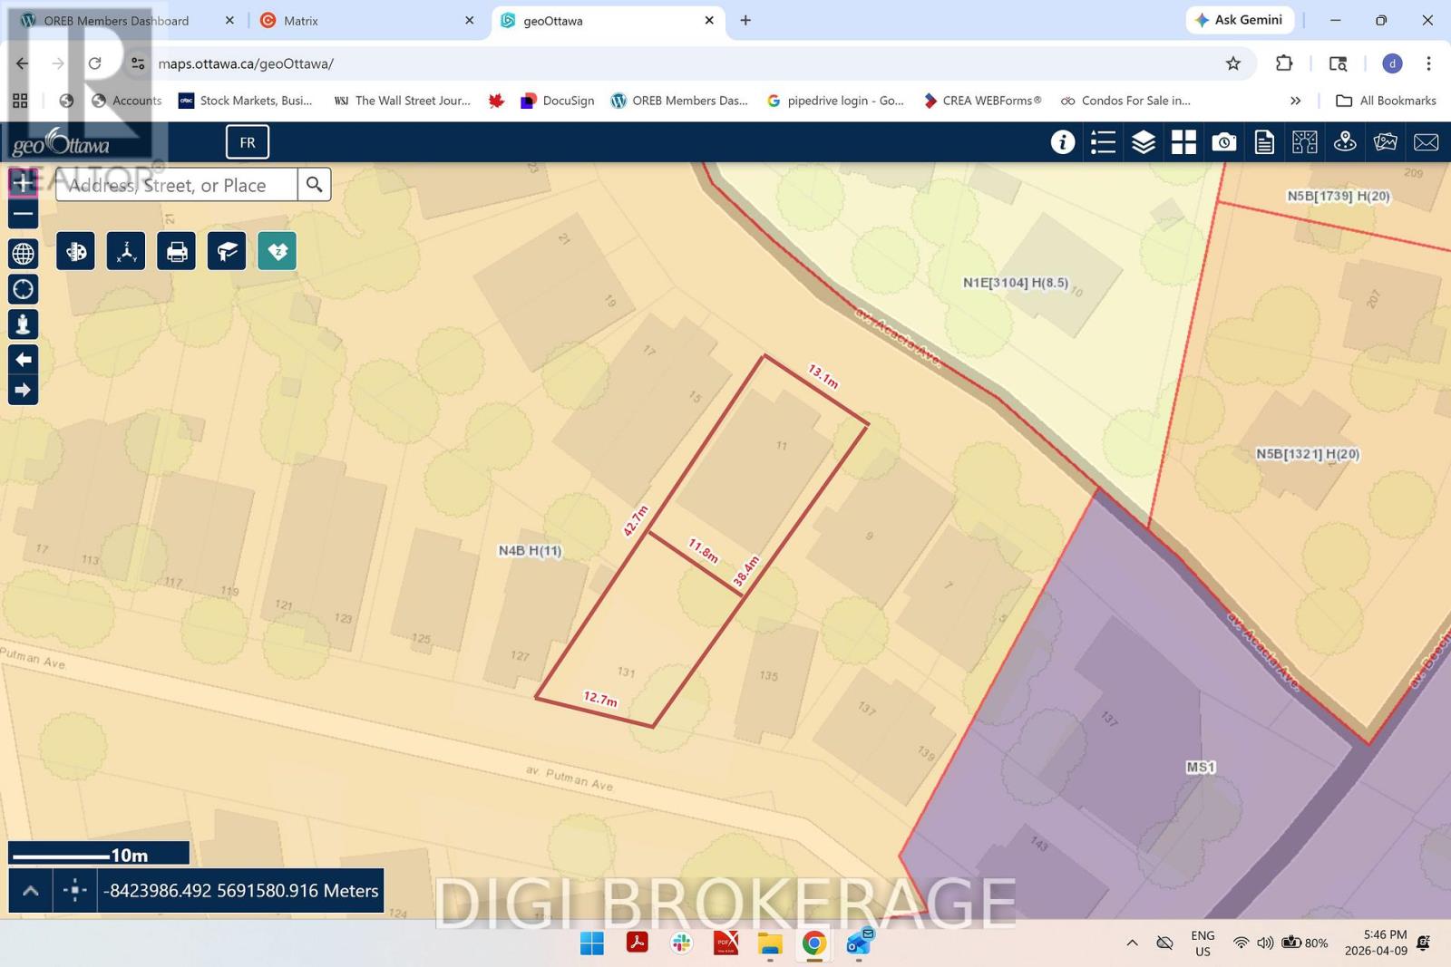Expand the coordinates bar chevron
This screenshot has height=967, width=1451.
coord(30,891)
